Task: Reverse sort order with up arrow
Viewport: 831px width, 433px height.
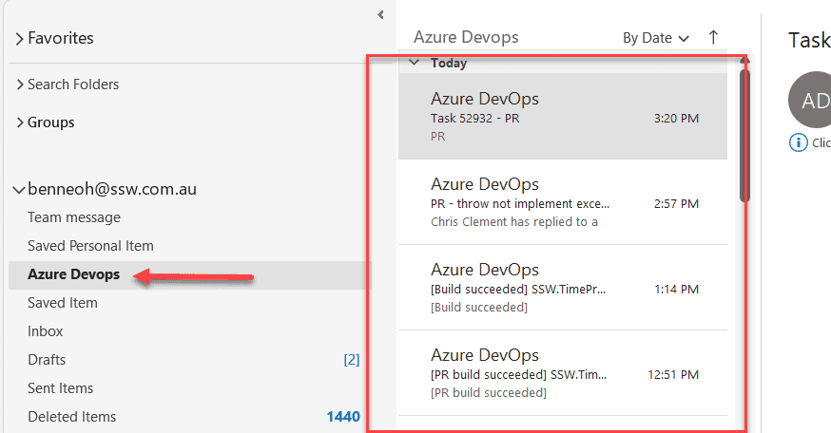Action: [713, 38]
